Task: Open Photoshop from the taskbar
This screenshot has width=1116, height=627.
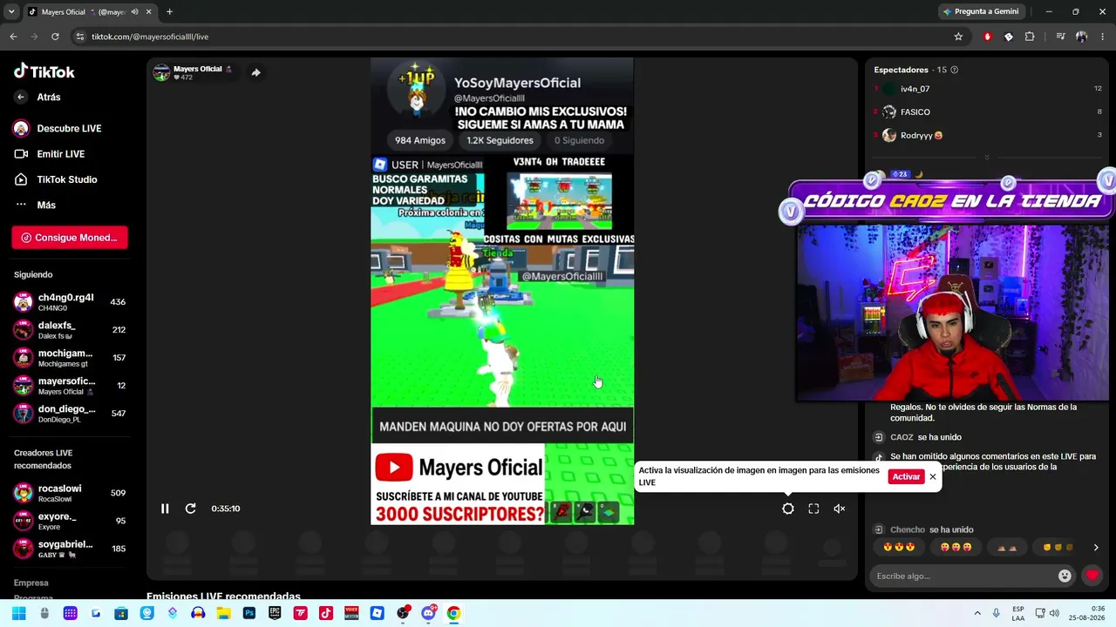Action: pos(249,613)
